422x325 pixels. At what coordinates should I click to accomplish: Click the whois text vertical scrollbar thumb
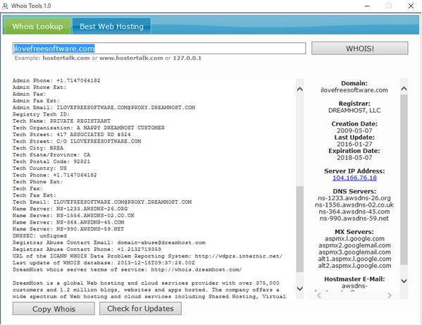click(x=300, y=229)
